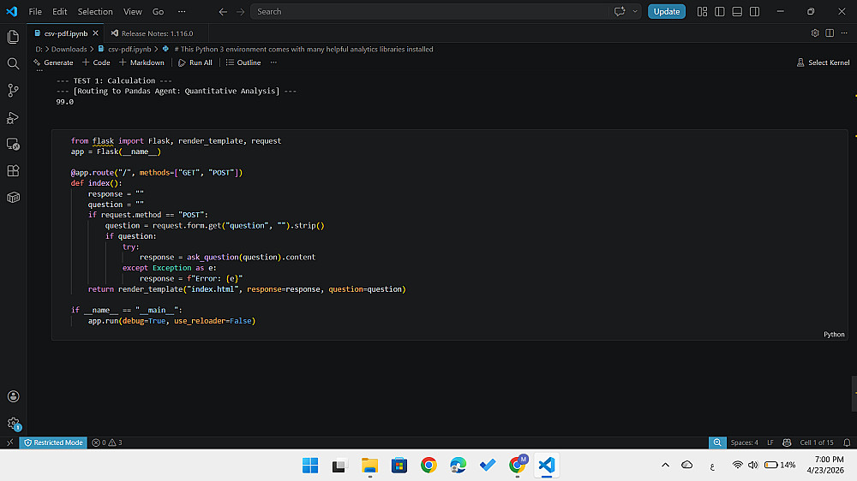This screenshot has width=857, height=481.
Task: Close the csv-pdf.ipynb tab
Action: tap(96, 33)
